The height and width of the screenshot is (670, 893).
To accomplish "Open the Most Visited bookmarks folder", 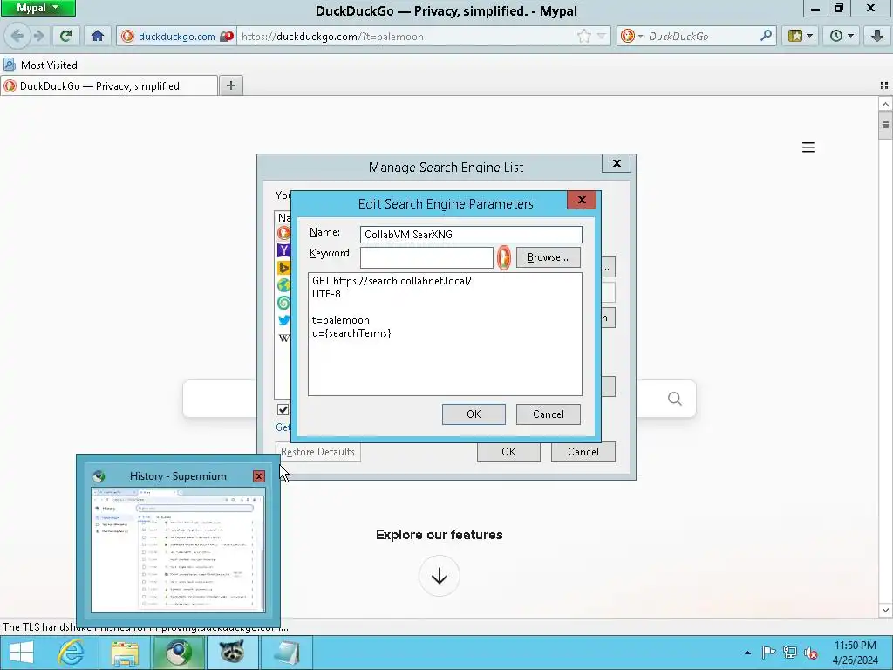I will coord(41,65).
